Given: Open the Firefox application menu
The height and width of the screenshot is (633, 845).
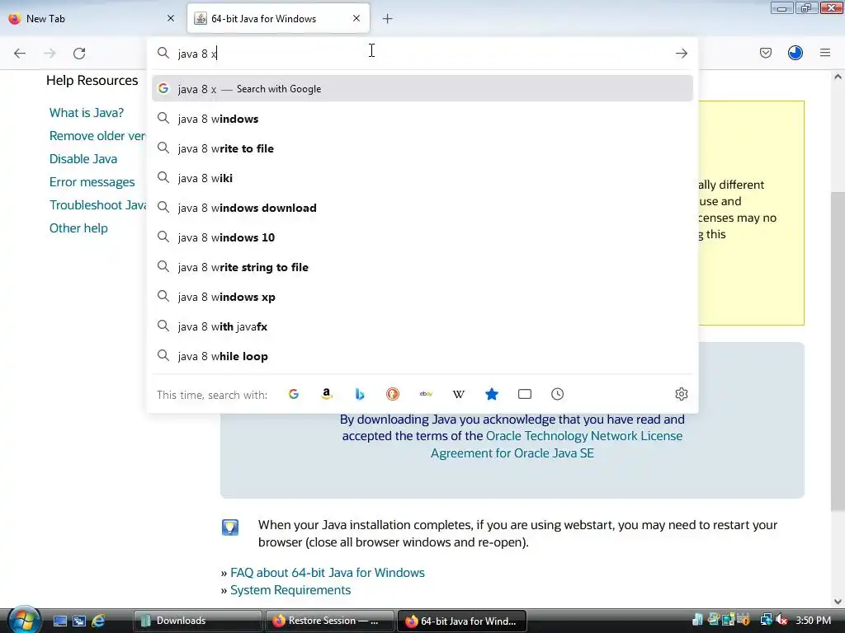Looking at the screenshot, I should (825, 53).
